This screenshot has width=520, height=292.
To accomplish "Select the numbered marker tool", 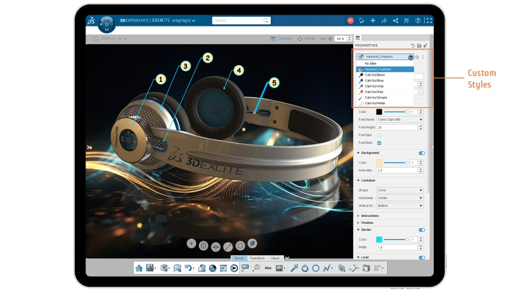I will click(x=256, y=268).
